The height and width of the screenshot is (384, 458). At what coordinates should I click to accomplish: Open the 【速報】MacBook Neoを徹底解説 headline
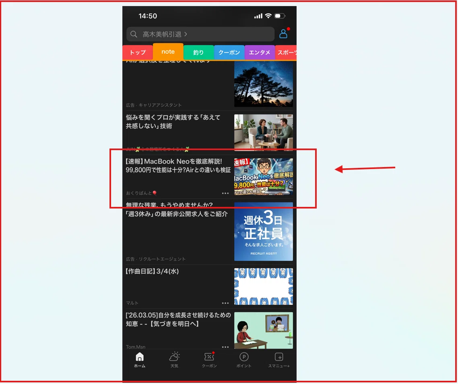[178, 166]
